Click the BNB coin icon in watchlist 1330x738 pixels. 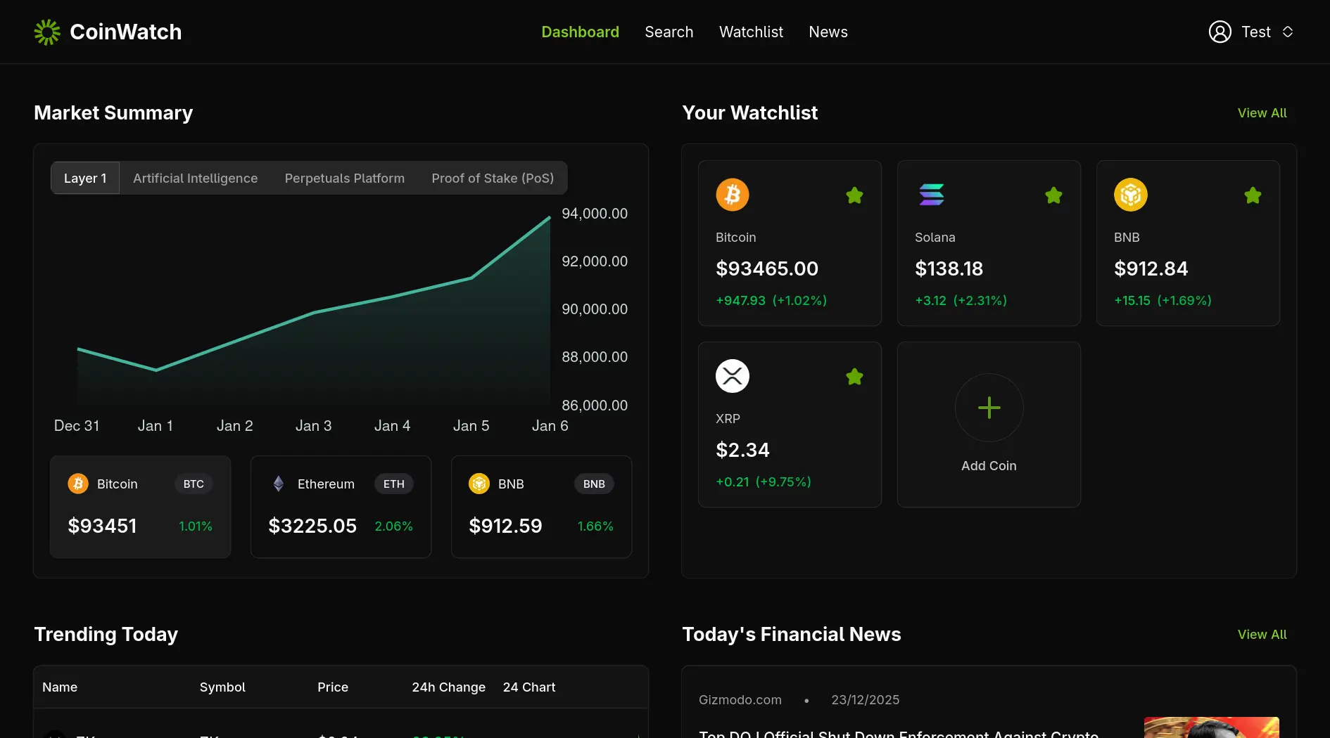(x=1130, y=195)
